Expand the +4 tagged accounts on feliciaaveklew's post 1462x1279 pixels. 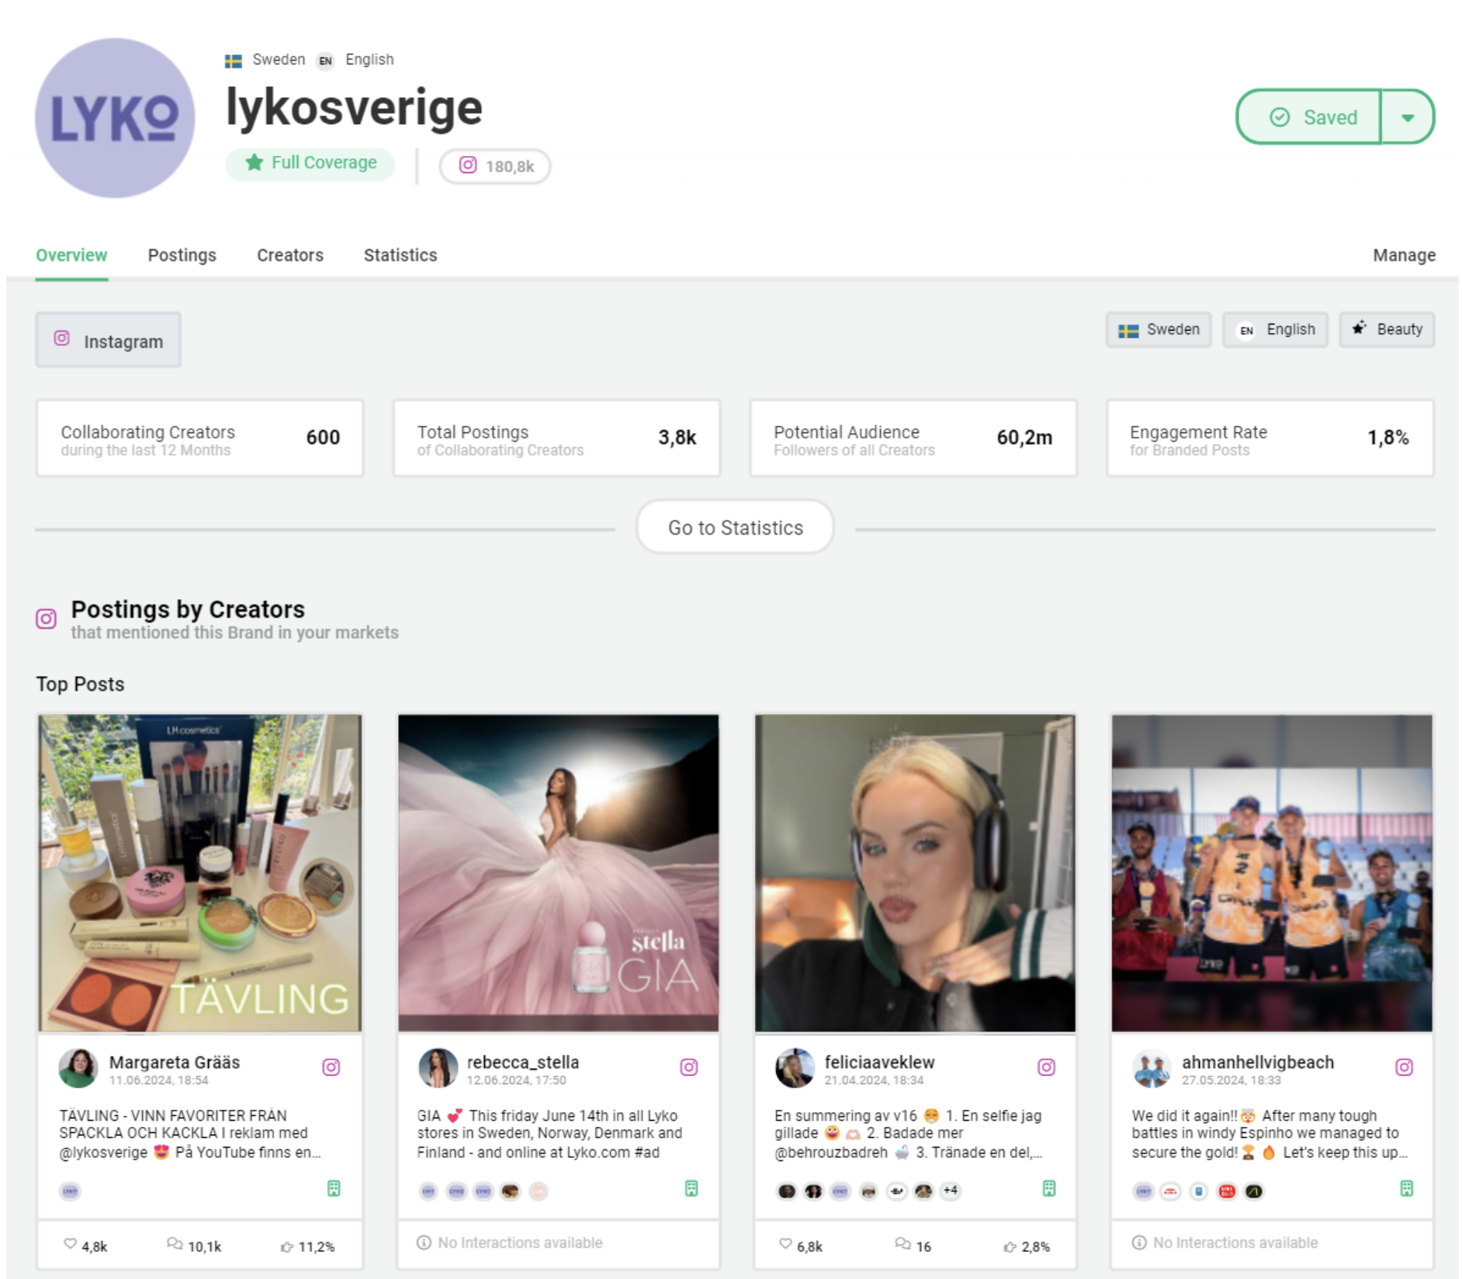(950, 1190)
